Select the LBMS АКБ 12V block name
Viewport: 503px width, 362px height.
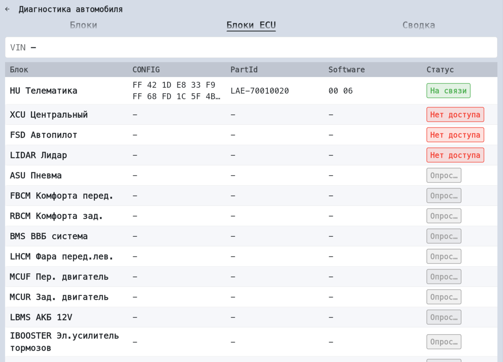(41, 317)
